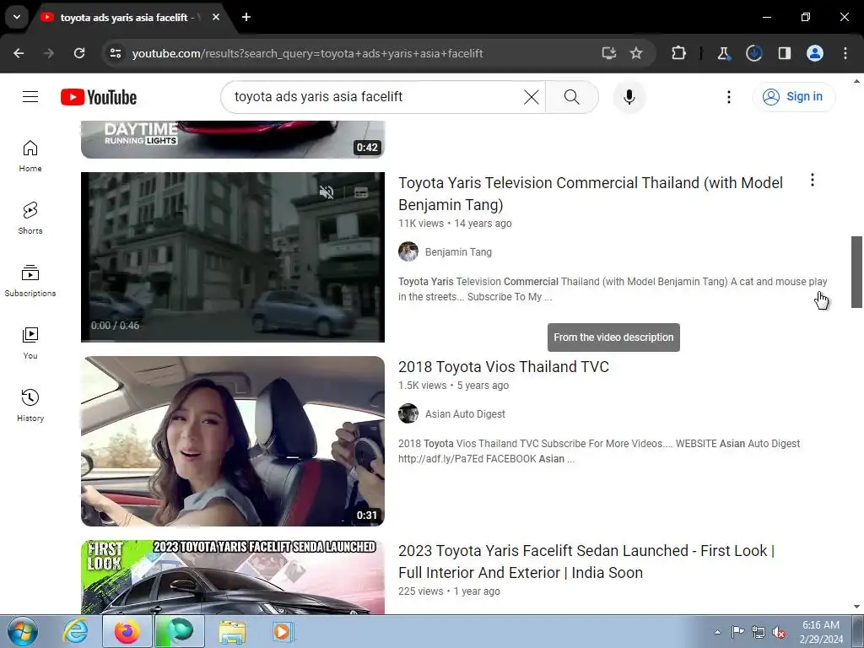Open Toyota Yaris Television Commercial Thailand title
The width and height of the screenshot is (864, 648).
point(590,193)
